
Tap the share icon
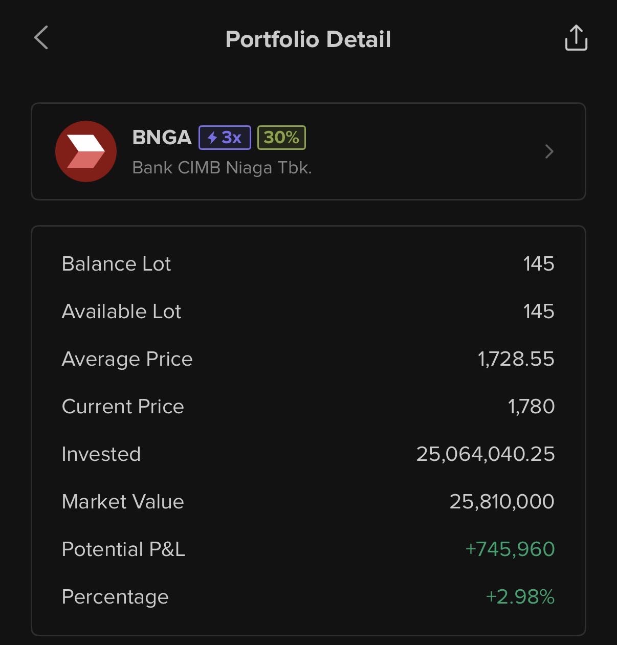[x=576, y=38]
